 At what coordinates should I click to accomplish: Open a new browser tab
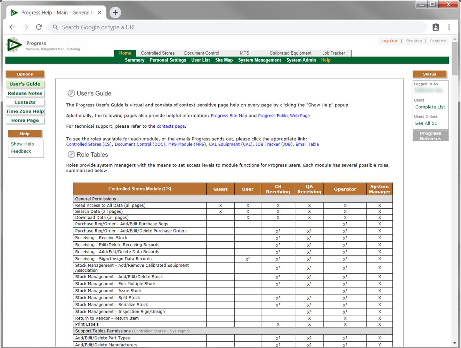tap(115, 13)
